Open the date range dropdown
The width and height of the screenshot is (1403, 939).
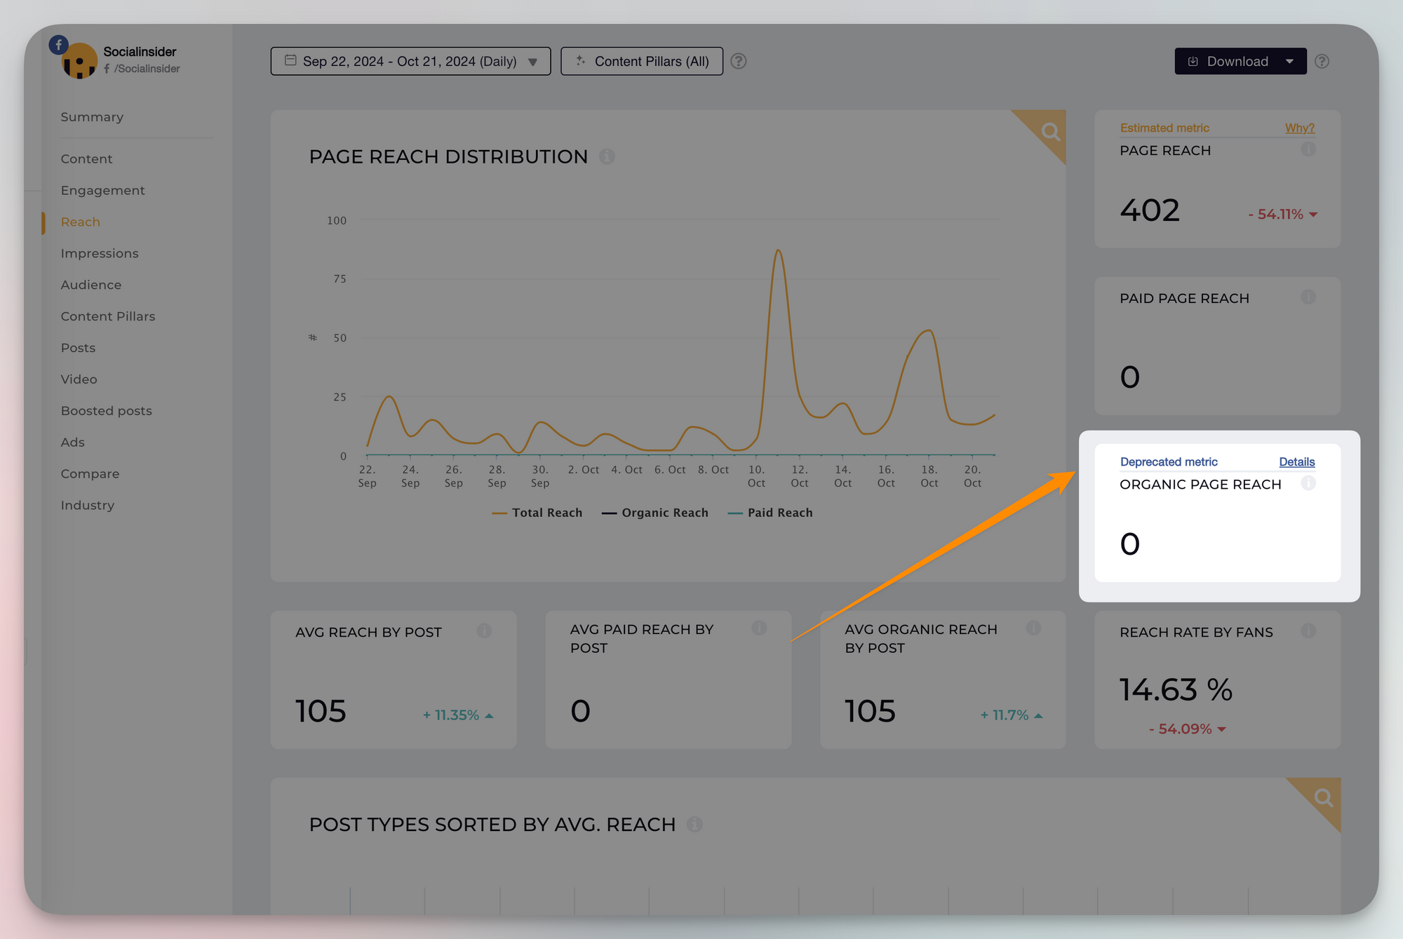pyautogui.click(x=410, y=61)
